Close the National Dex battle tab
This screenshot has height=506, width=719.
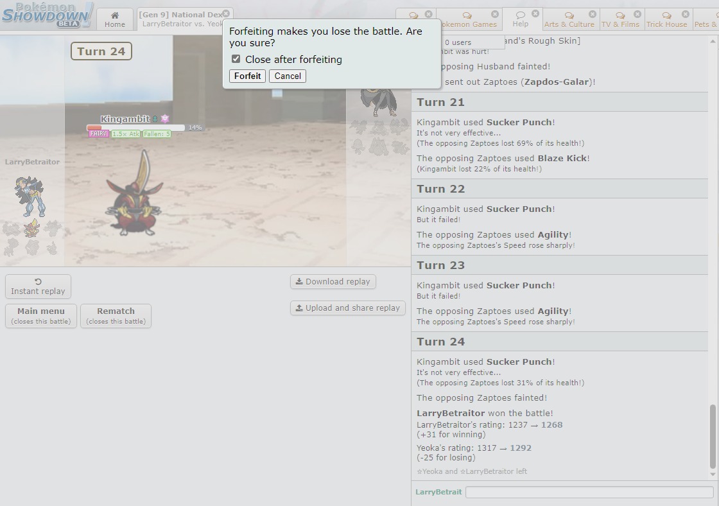point(226,13)
